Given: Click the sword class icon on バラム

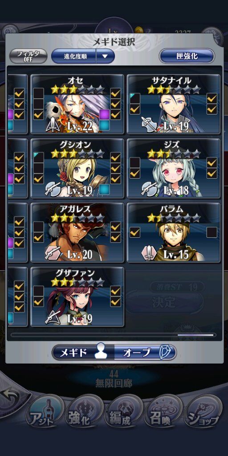Looking at the screenshot, I should tap(148, 254).
